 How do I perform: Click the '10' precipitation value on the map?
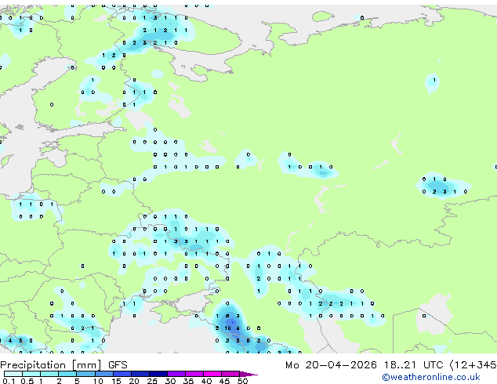227,328
